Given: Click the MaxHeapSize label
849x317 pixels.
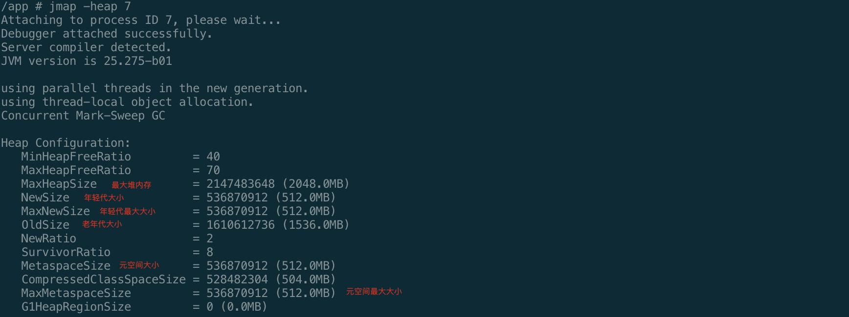Looking at the screenshot, I should [x=59, y=184].
